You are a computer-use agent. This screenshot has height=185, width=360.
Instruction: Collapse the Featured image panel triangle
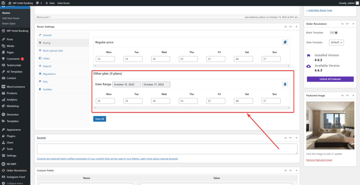pos(353,95)
